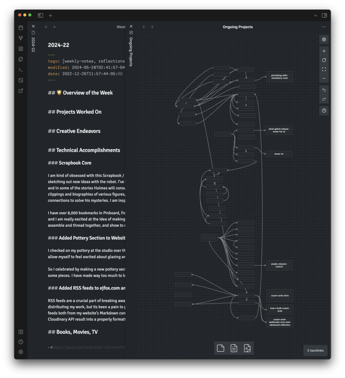Open canvas help
Viewport: 345px width, 378px height.
324,111
